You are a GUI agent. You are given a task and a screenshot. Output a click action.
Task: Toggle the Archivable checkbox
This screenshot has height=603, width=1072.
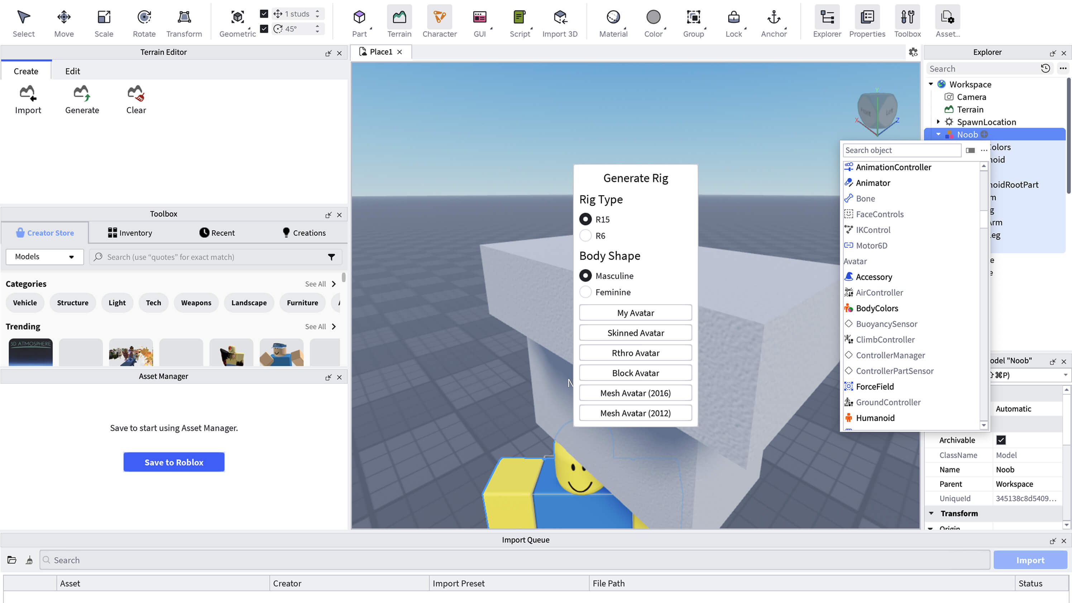1001,440
